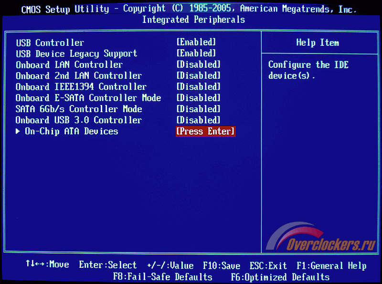Select Onboard E-SATA Controller Mode label

[x=88, y=98]
